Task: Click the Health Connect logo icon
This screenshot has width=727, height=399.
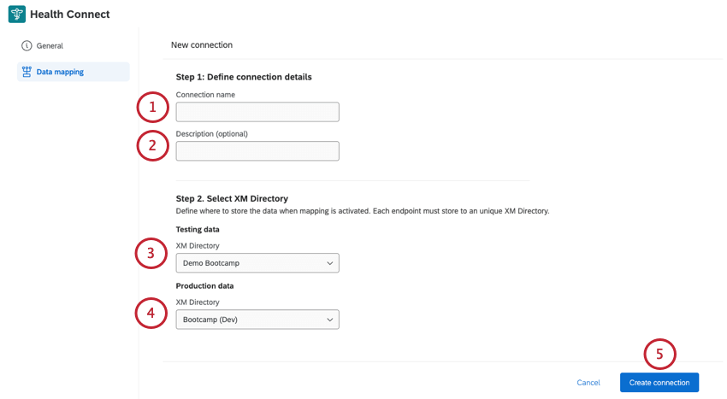Action: (x=17, y=15)
